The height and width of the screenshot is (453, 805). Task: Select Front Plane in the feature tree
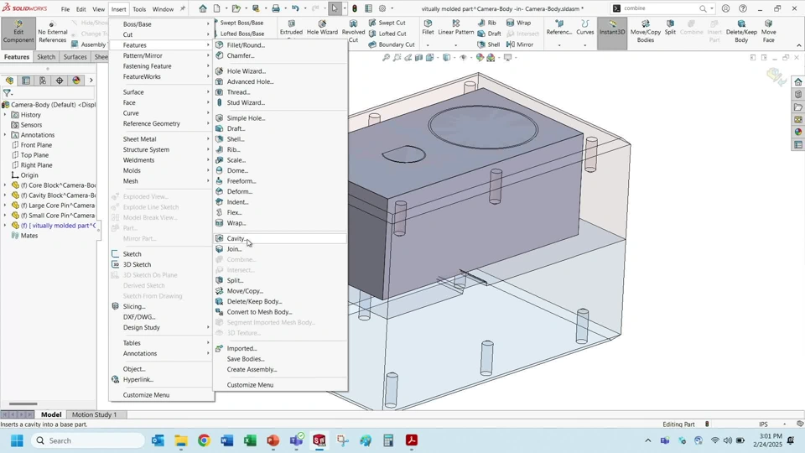(36, 145)
